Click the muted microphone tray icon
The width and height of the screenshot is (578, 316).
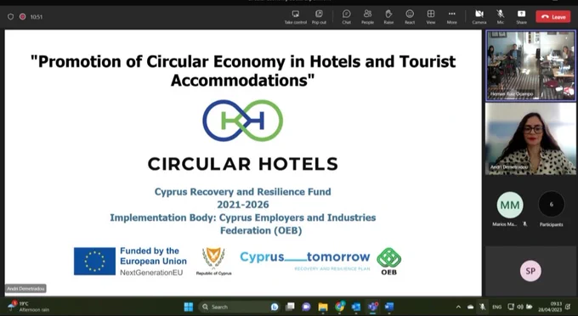click(482, 307)
